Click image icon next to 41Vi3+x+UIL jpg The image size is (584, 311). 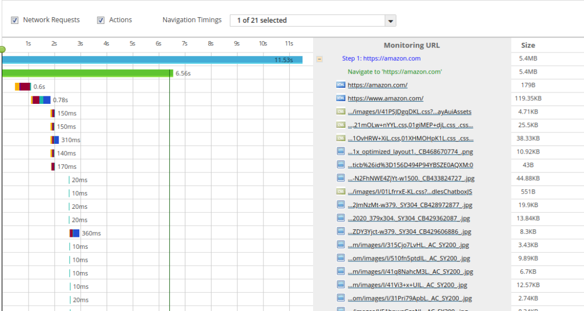[341, 285]
